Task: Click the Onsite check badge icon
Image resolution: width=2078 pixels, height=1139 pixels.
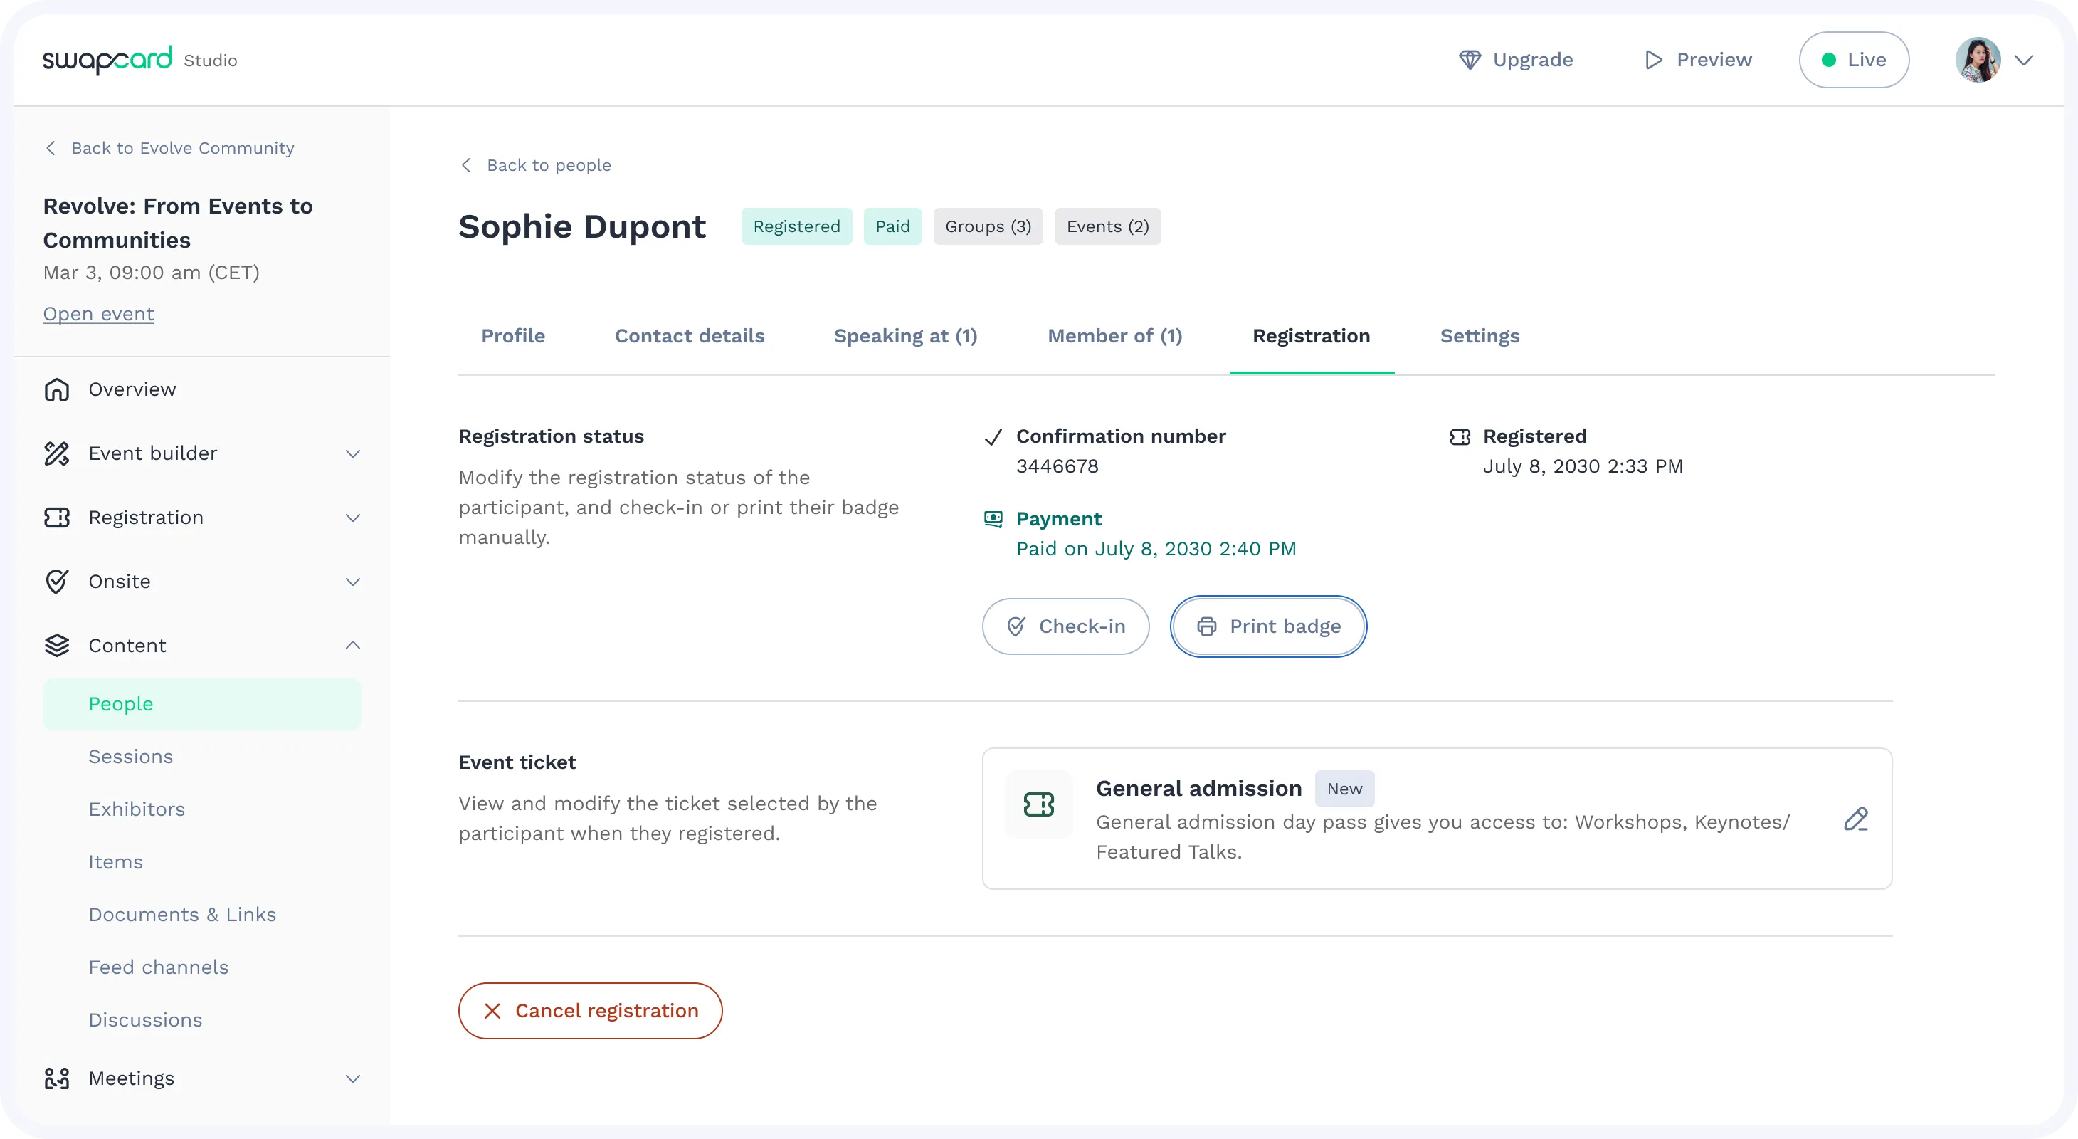Action: coord(56,581)
